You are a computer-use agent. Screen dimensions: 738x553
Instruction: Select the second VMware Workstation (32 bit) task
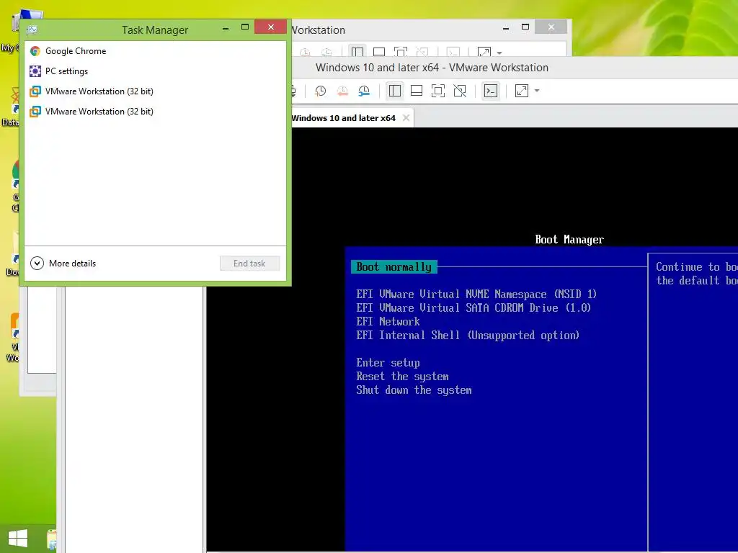point(156,112)
